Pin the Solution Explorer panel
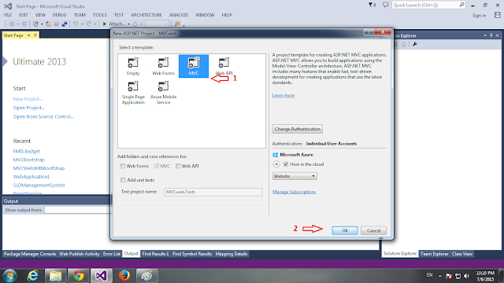 pos(491,35)
